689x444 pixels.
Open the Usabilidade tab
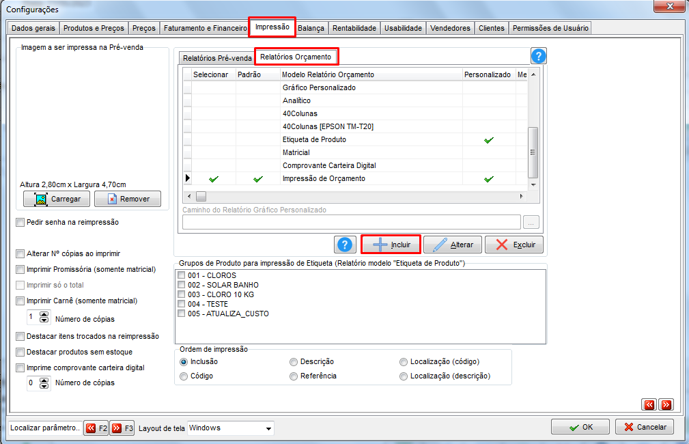point(403,28)
